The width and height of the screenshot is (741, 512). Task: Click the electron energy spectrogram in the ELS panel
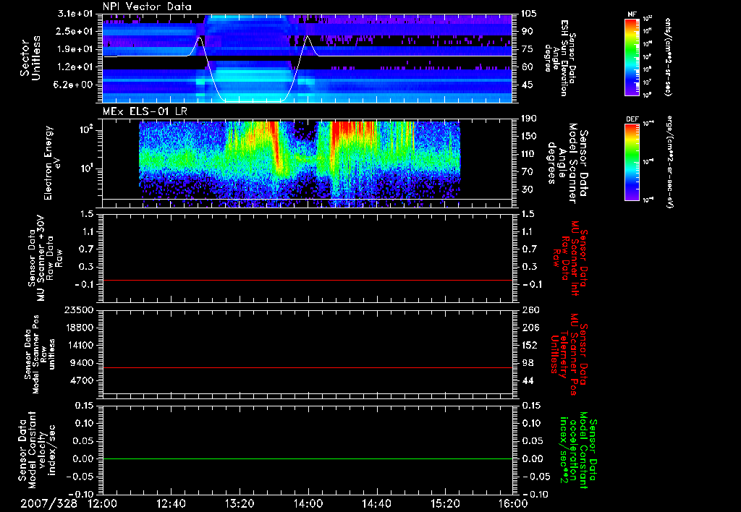click(299, 163)
